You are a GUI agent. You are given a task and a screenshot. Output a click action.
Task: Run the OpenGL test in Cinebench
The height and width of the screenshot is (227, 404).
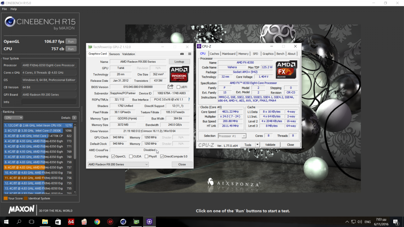pyautogui.click(x=71, y=42)
